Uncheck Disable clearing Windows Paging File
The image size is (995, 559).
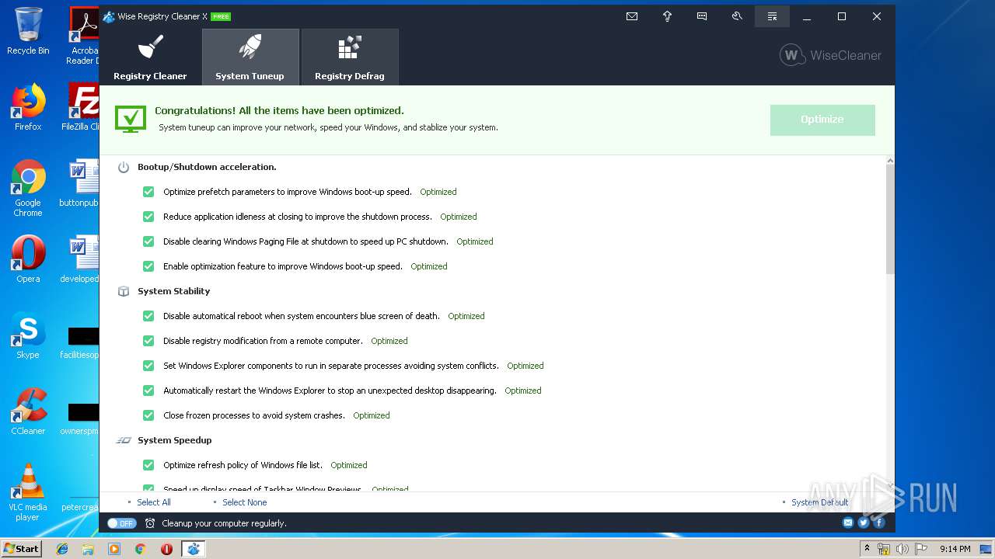148,241
